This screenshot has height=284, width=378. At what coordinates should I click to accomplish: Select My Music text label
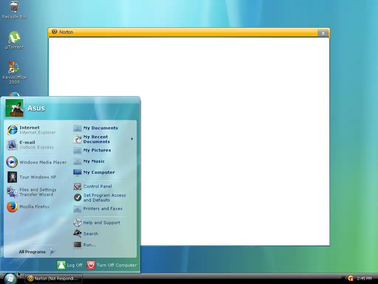[94, 161]
